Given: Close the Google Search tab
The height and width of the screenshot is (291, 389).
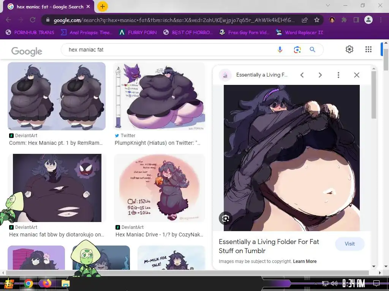Looking at the screenshot, I should click(88, 7).
